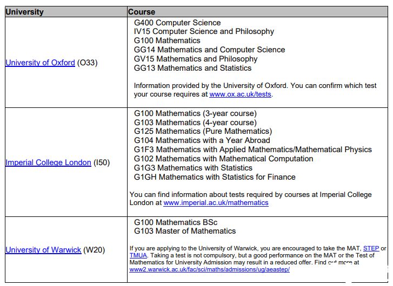The height and width of the screenshot is (286, 393).
Task: Open the University of Warwick link
Action: coord(43,250)
